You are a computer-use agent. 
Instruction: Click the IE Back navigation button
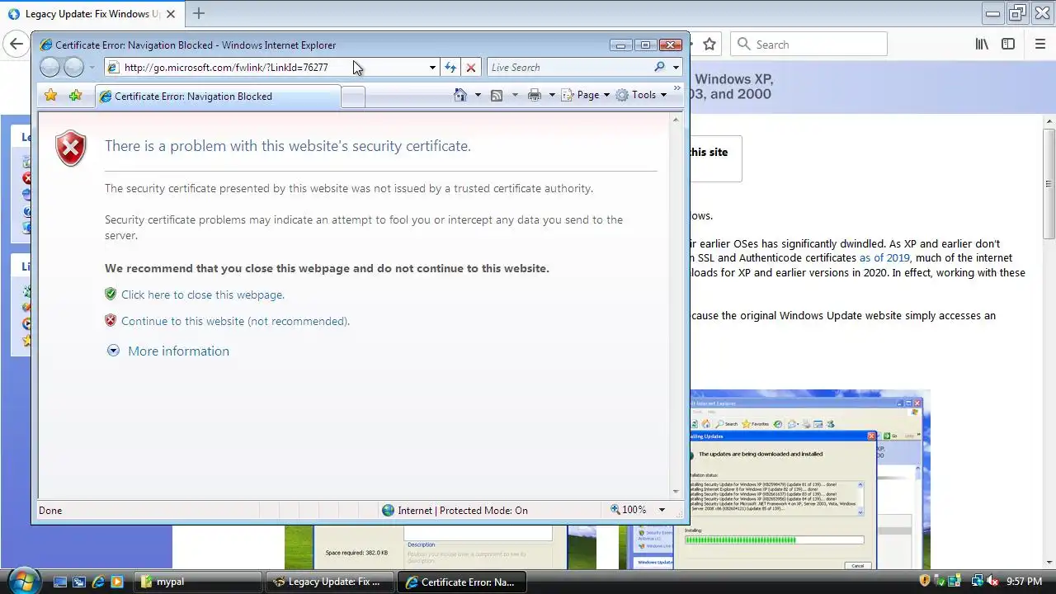pos(49,68)
